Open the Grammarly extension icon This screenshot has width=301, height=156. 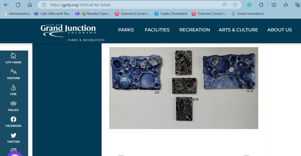249,5
